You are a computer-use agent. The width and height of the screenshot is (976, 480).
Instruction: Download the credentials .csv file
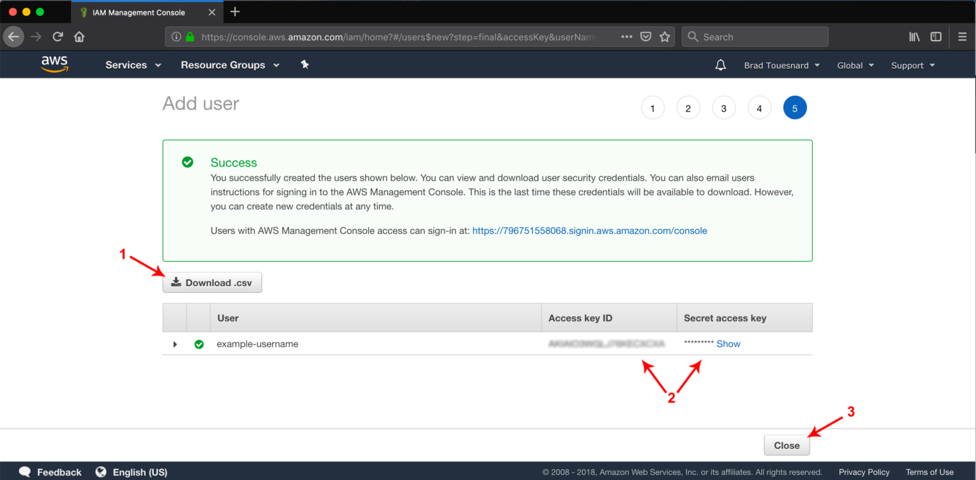point(212,283)
